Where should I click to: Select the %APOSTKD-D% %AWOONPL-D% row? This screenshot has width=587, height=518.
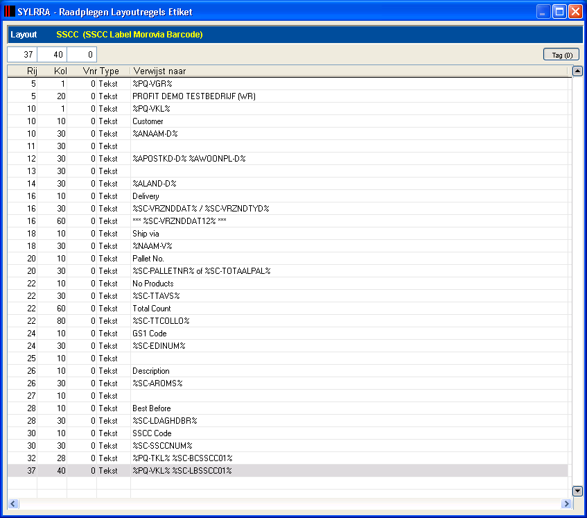point(288,159)
